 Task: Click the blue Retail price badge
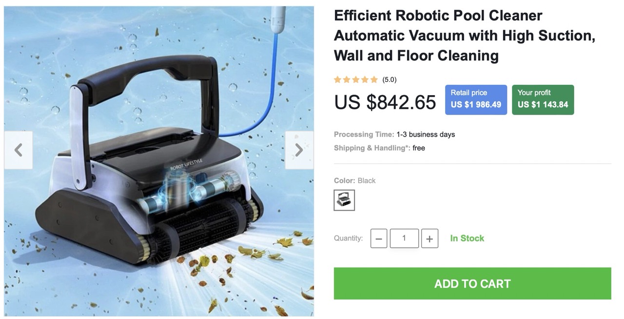pos(476,100)
